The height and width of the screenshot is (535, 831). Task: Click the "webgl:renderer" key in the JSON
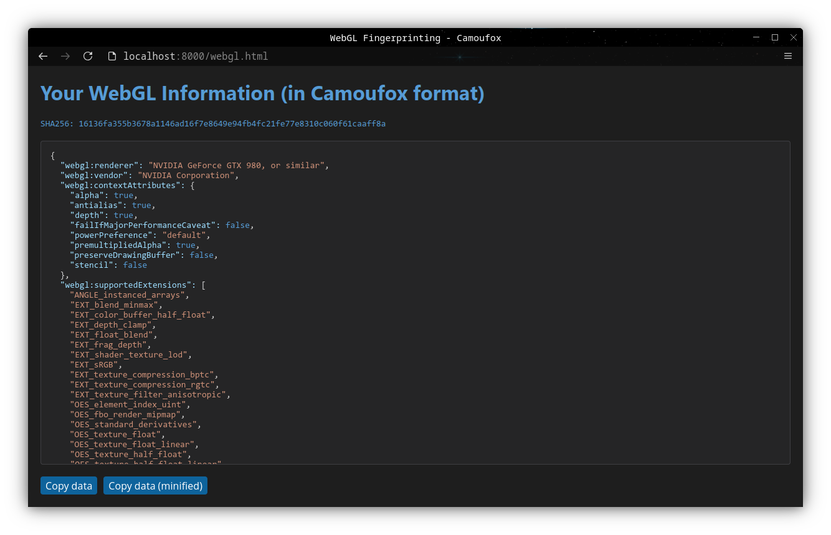99,166
